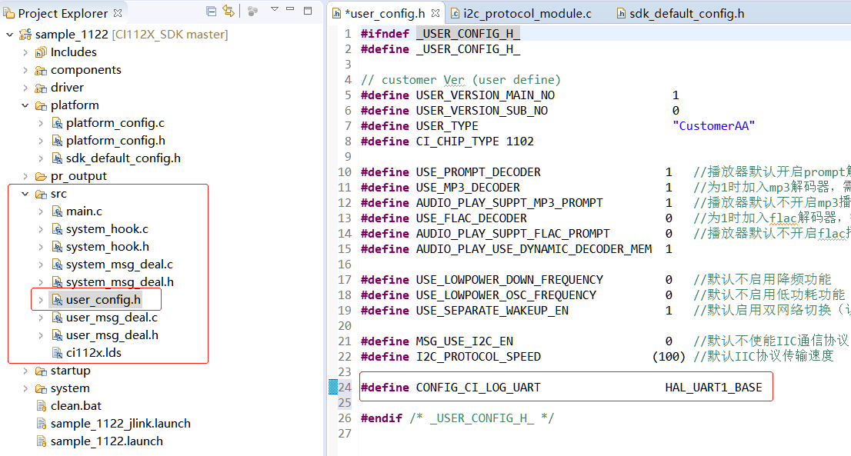Screen dimensions: 851x456
Task: Click USE_SEPARATE_WAKEUP_EN macro on line 19
Action: point(492,311)
